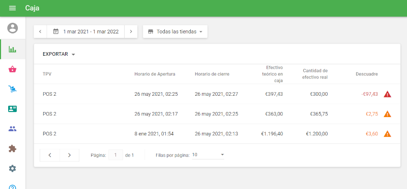Open the Reports bar chart icon
Screen dimensions: 407x189
point(12,49)
